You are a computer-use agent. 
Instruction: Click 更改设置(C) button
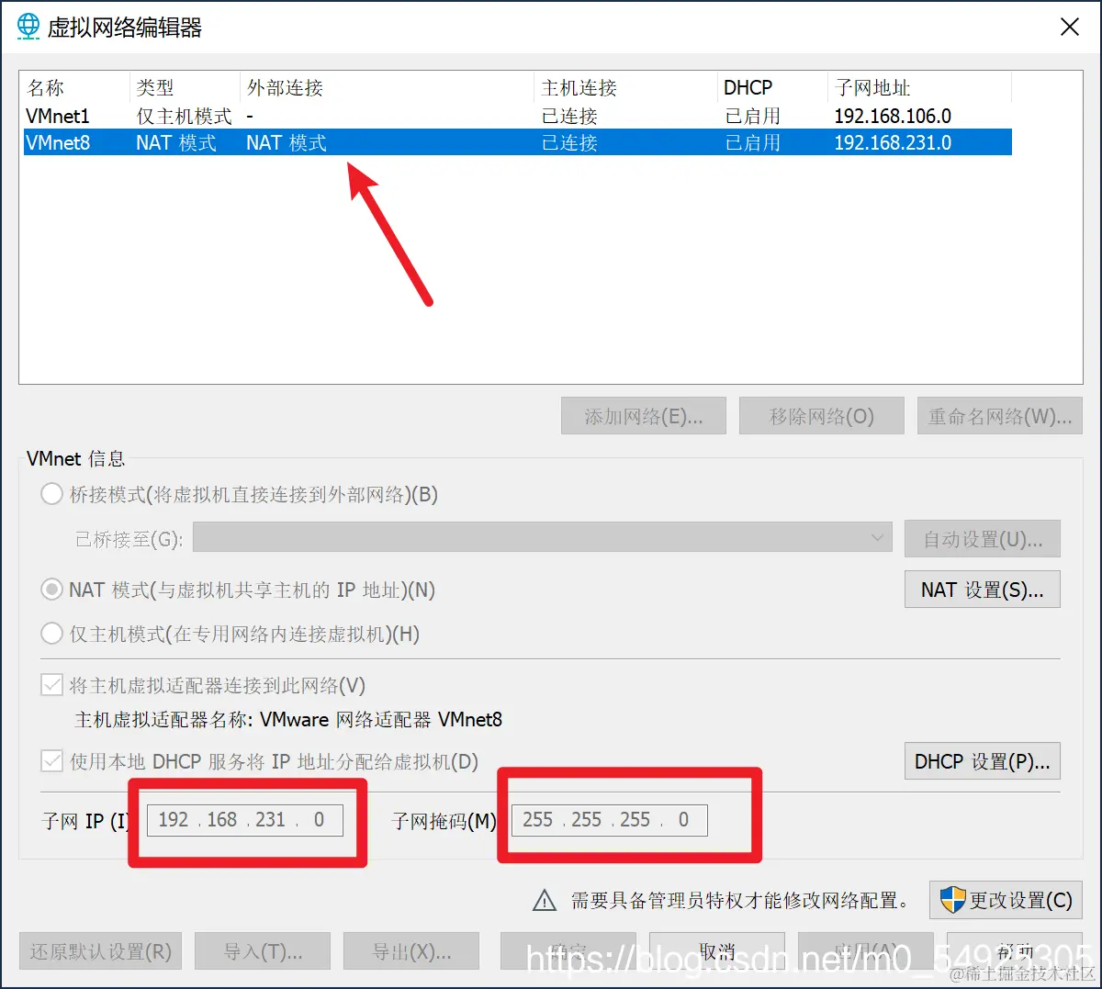[x=1006, y=900]
